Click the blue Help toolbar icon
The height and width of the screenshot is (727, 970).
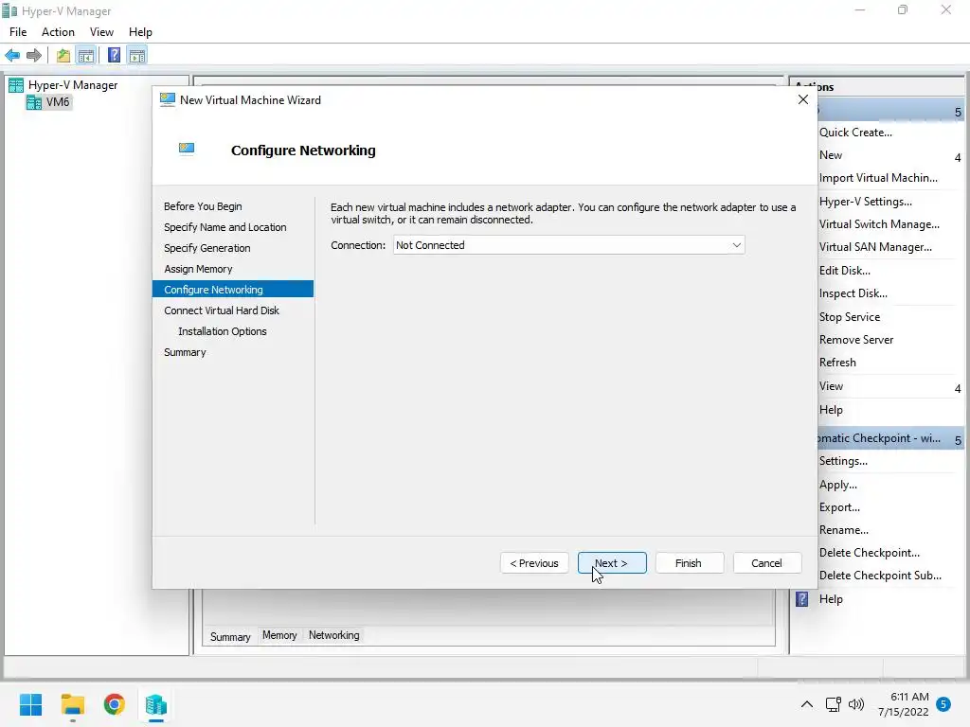click(x=114, y=56)
